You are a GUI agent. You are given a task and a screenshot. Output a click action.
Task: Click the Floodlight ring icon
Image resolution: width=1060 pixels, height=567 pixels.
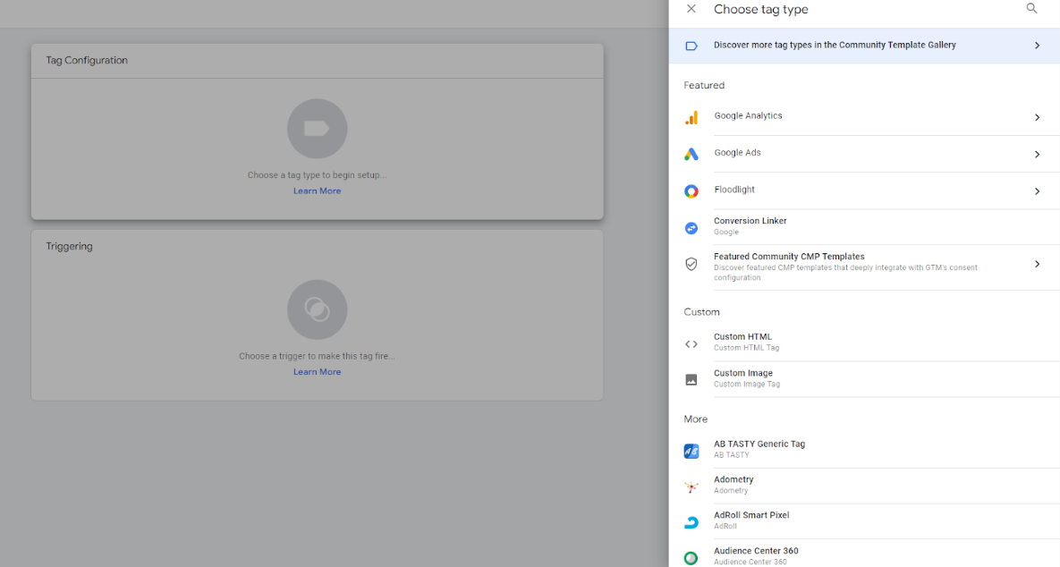click(x=691, y=191)
